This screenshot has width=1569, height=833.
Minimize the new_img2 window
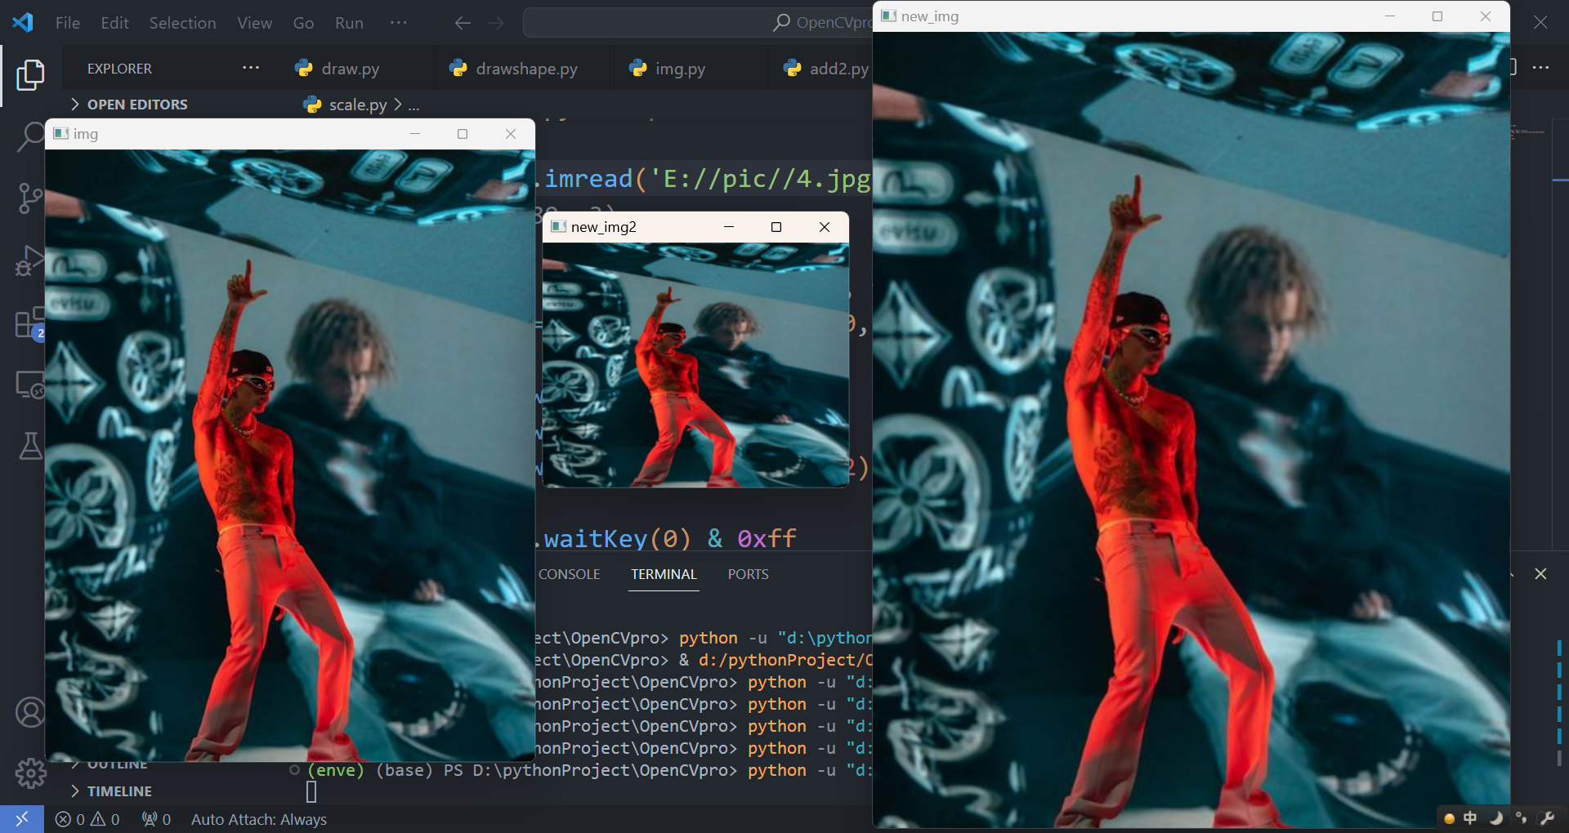[x=729, y=227]
